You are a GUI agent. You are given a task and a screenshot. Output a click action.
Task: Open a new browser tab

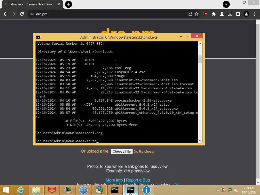pyautogui.click(x=69, y=4)
